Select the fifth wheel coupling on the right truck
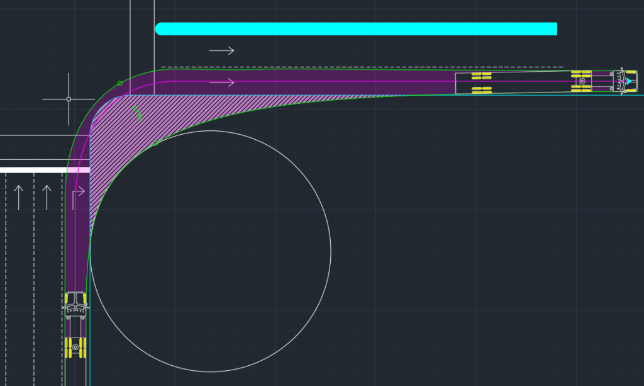The width and height of the screenshot is (644, 386). click(x=582, y=81)
